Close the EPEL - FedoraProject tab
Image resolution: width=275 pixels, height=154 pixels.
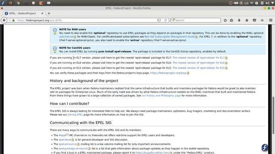tap(42, 13)
